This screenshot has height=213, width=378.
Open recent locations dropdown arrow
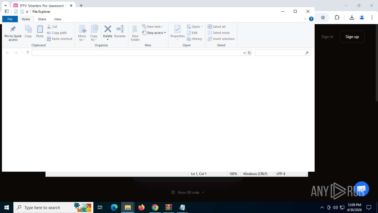click(x=22, y=53)
